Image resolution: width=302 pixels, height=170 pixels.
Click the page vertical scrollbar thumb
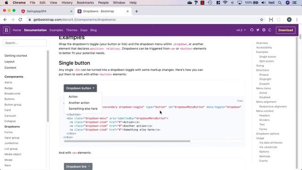pos(300,37)
